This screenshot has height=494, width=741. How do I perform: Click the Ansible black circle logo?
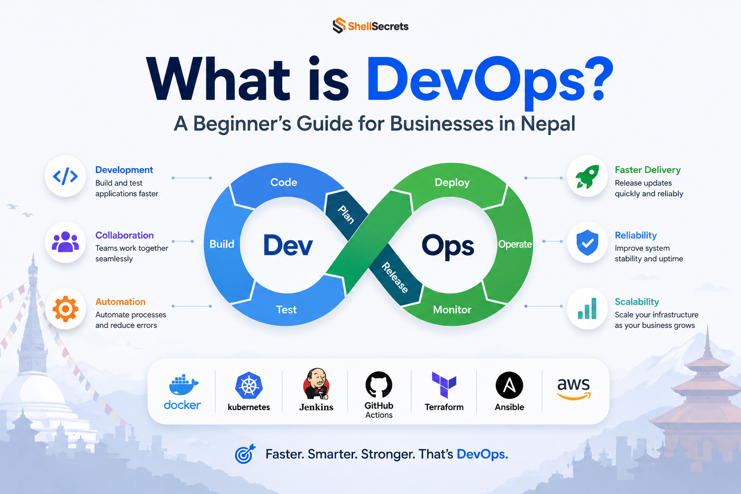pyautogui.click(x=509, y=385)
